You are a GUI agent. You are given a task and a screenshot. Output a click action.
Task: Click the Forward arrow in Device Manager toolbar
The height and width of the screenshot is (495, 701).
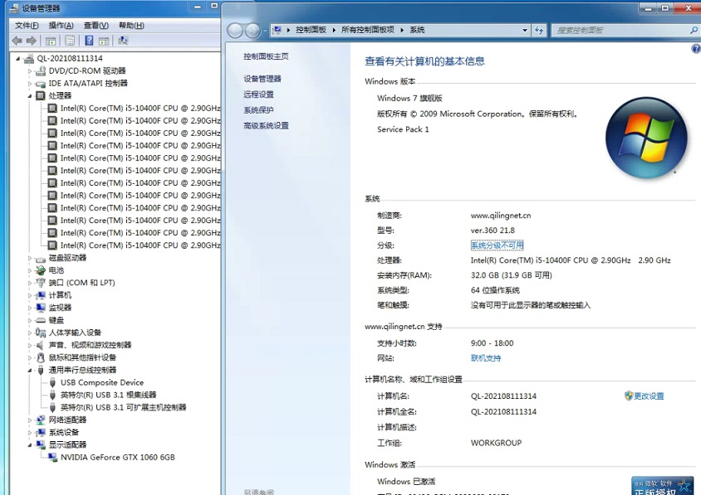pos(32,41)
